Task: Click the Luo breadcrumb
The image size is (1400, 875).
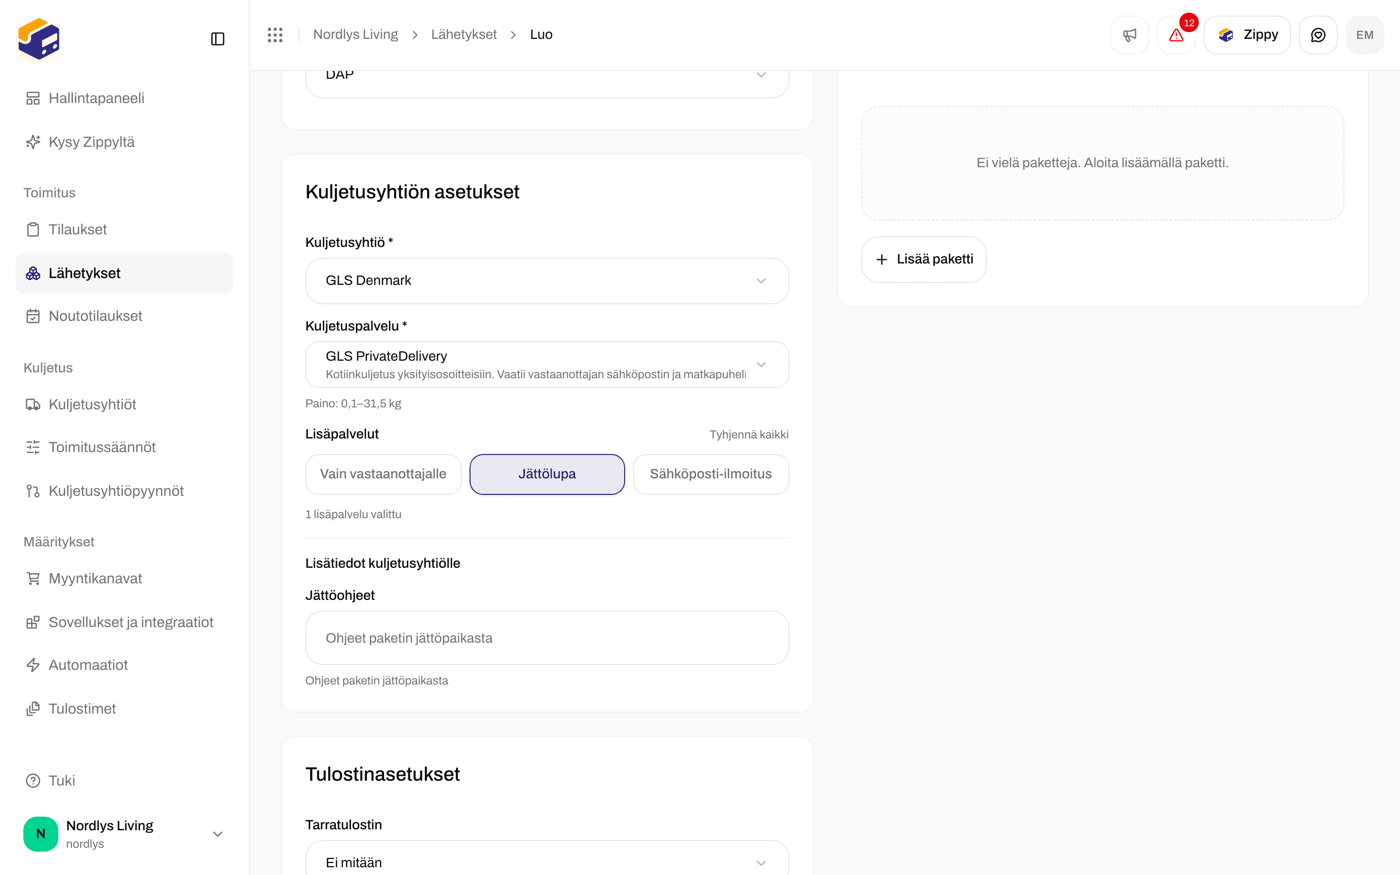Action: click(x=541, y=35)
